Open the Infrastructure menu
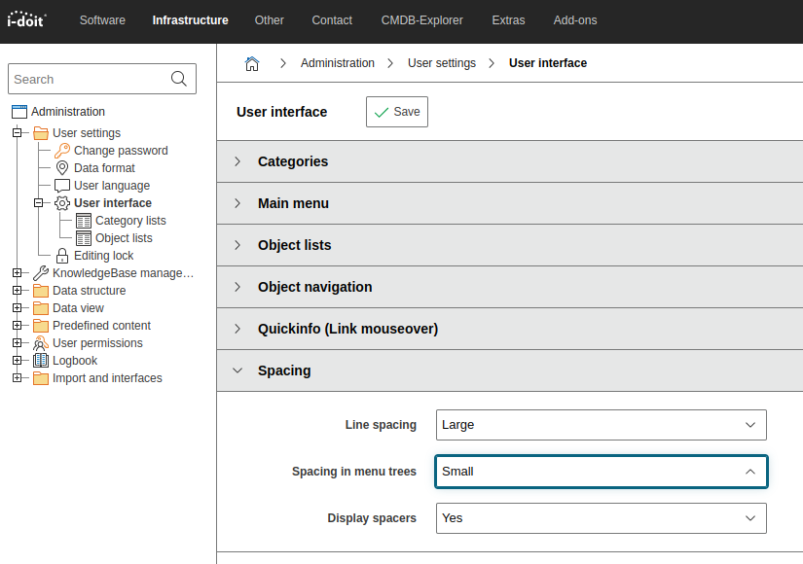 tap(191, 20)
